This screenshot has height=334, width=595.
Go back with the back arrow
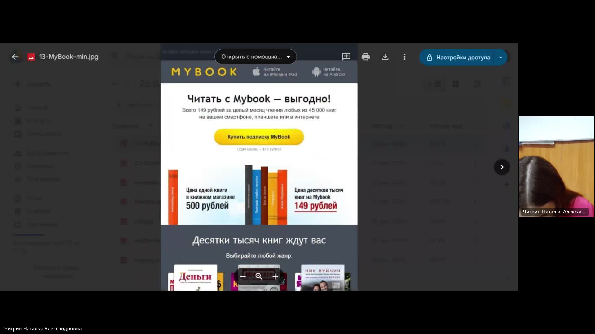click(15, 57)
